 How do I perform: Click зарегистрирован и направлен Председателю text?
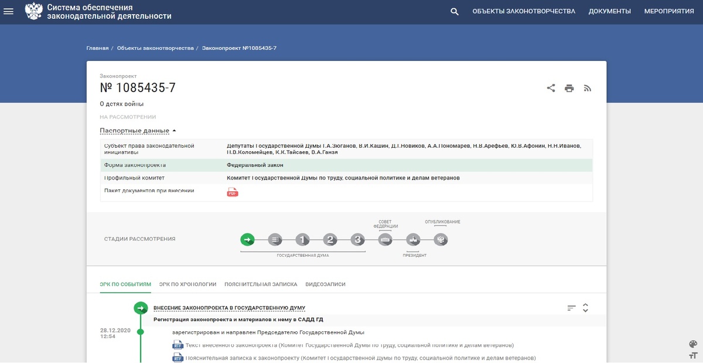pos(268,333)
